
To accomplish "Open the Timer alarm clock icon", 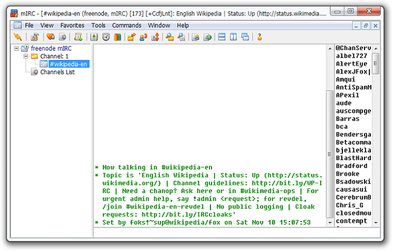I will click(x=106, y=37).
